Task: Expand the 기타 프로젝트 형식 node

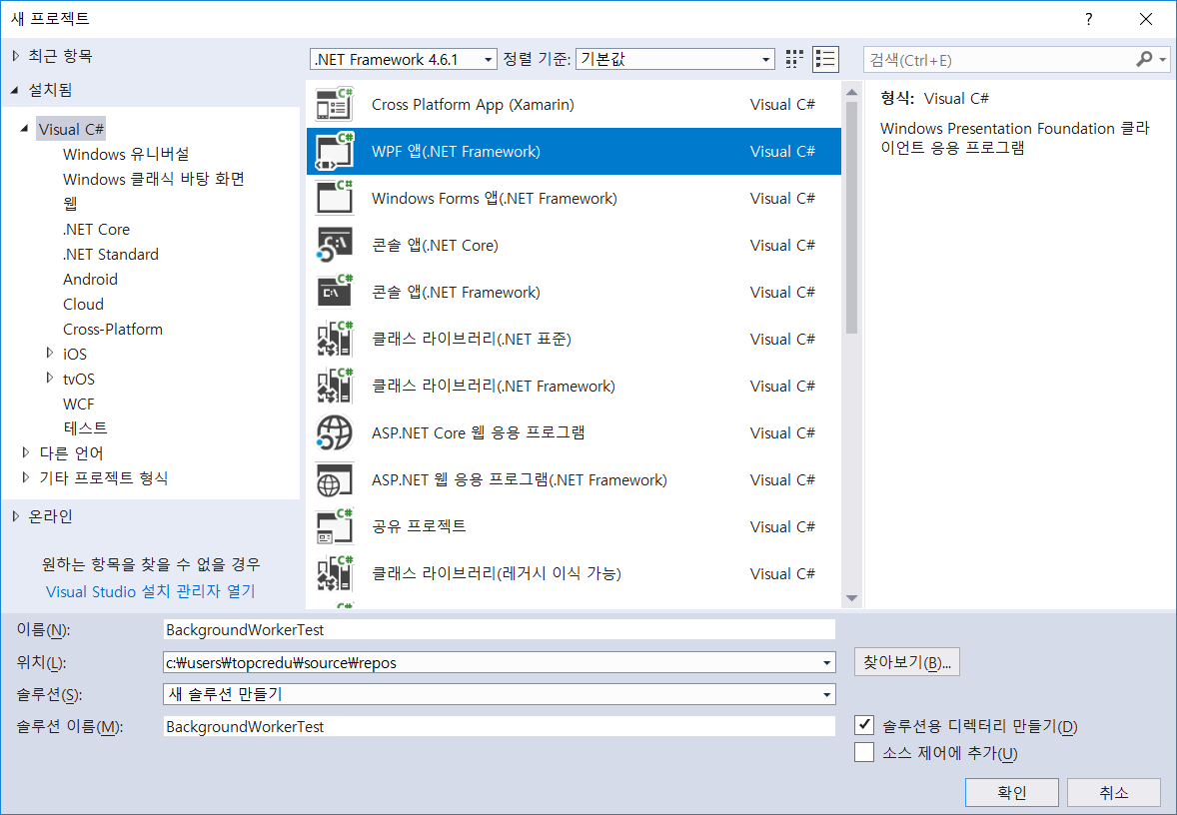Action: click(x=26, y=476)
